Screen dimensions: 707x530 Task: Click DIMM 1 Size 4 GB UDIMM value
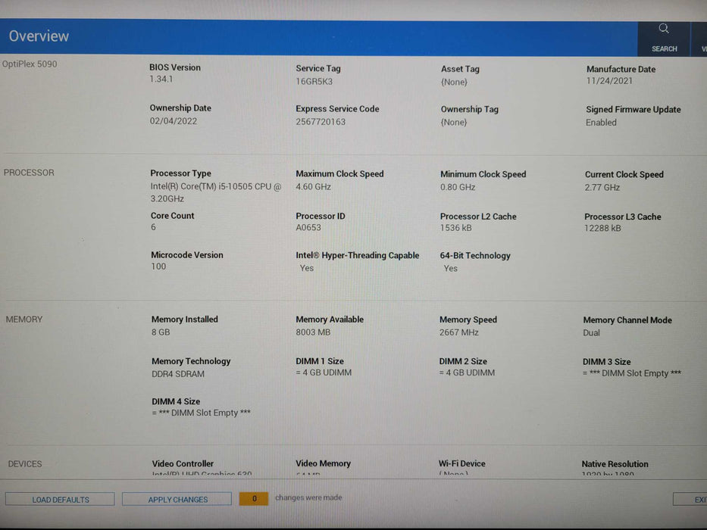324,373
